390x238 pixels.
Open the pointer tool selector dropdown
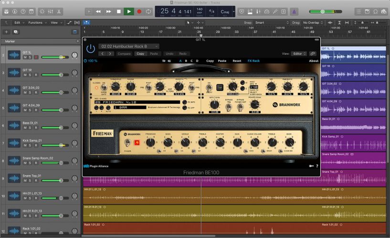(190, 22)
